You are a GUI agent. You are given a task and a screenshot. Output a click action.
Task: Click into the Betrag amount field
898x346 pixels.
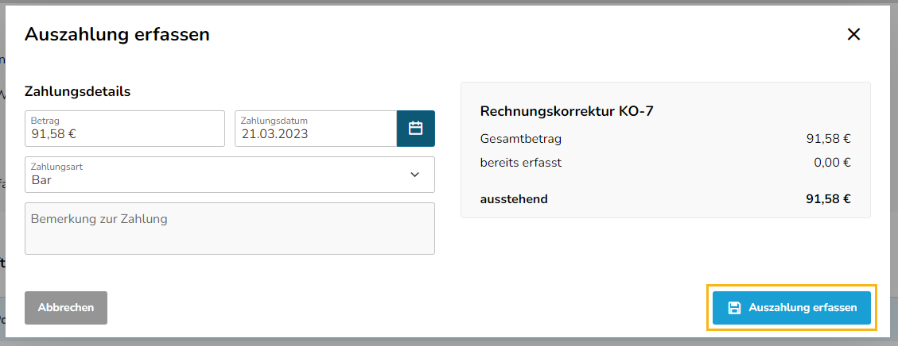(x=125, y=129)
